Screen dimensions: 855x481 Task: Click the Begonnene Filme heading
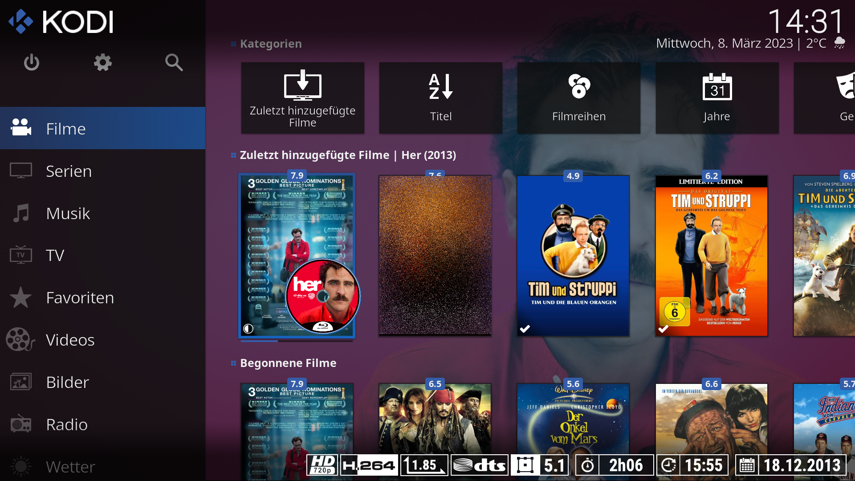tap(288, 363)
